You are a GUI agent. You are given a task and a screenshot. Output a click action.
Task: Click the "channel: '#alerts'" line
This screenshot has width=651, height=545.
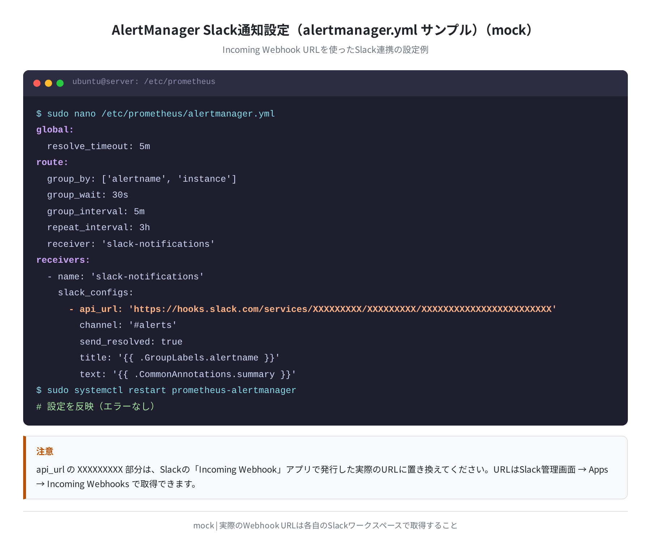(x=128, y=325)
